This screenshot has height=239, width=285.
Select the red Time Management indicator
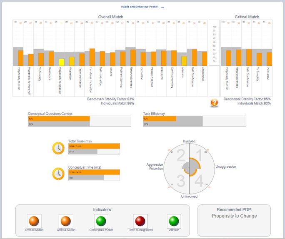click(x=140, y=221)
